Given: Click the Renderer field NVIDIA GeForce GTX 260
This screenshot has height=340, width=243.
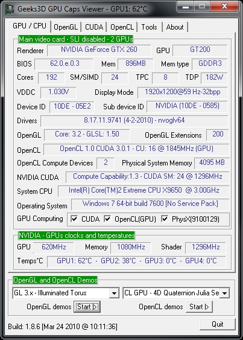Looking at the screenshot, I should click(99, 50).
